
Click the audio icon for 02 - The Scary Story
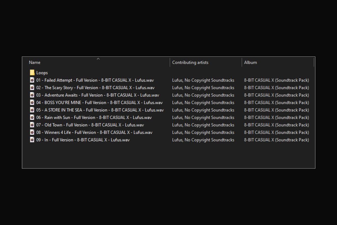click(32, 87)
